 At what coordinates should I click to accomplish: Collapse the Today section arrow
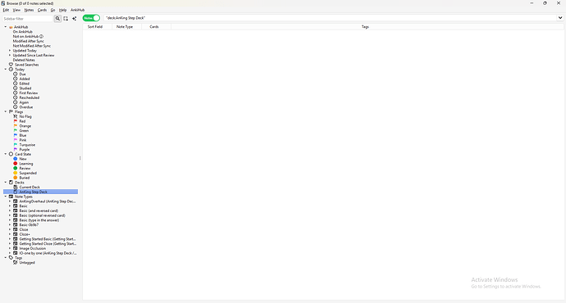6,69
